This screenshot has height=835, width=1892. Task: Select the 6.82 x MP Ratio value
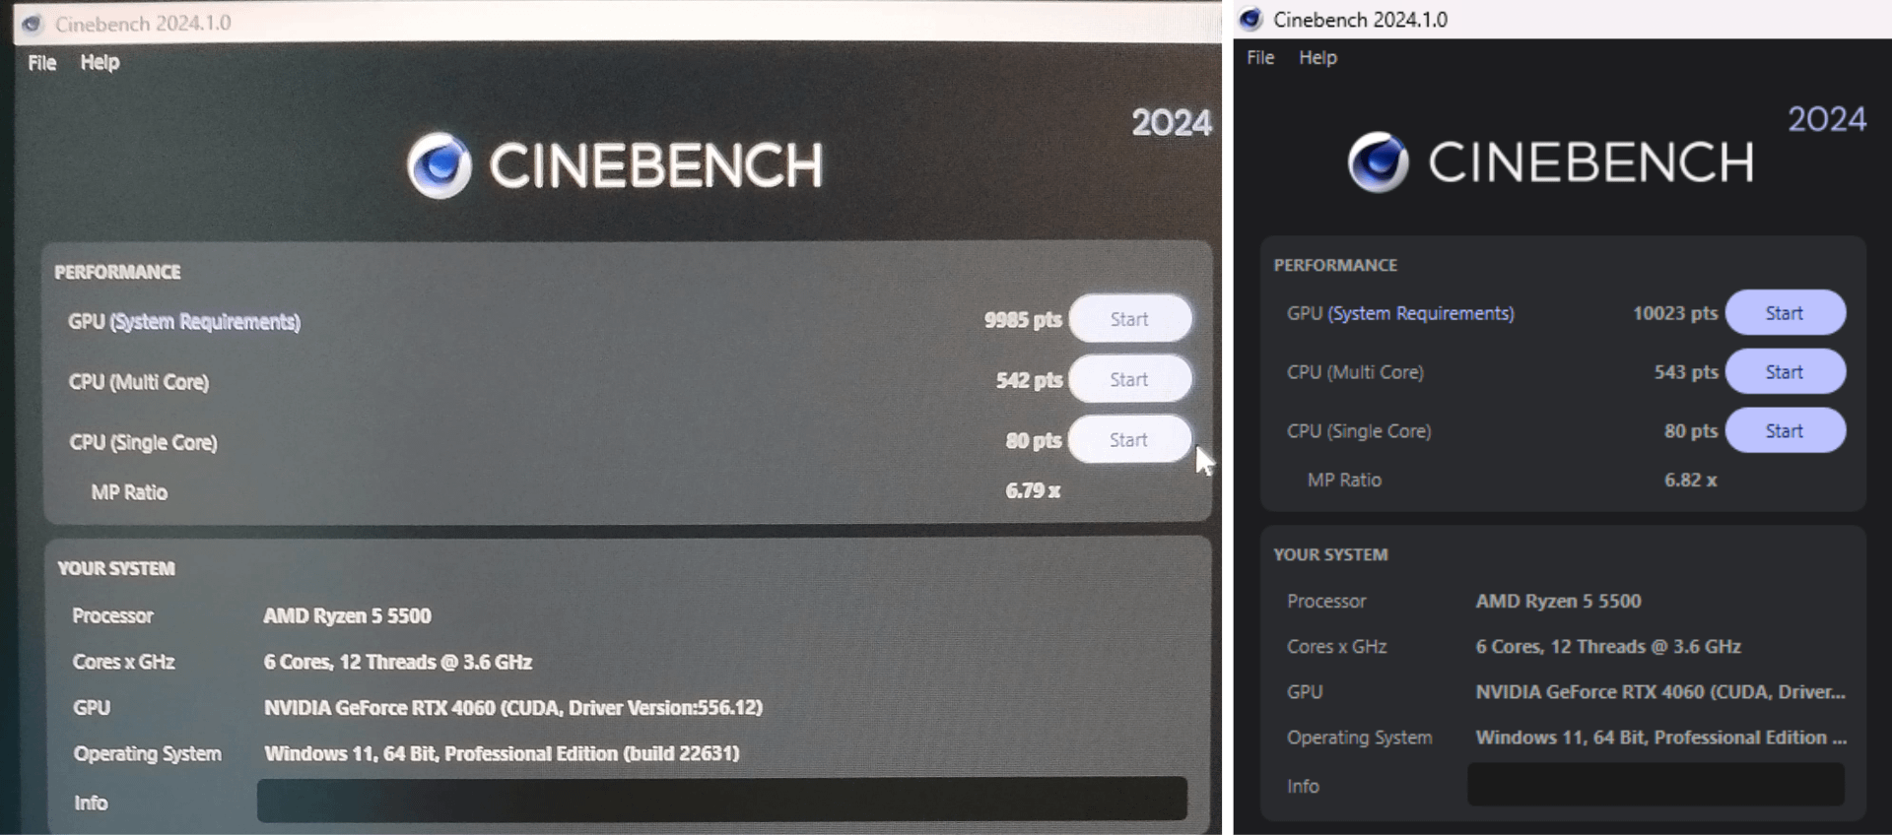tap(1691, 481)
